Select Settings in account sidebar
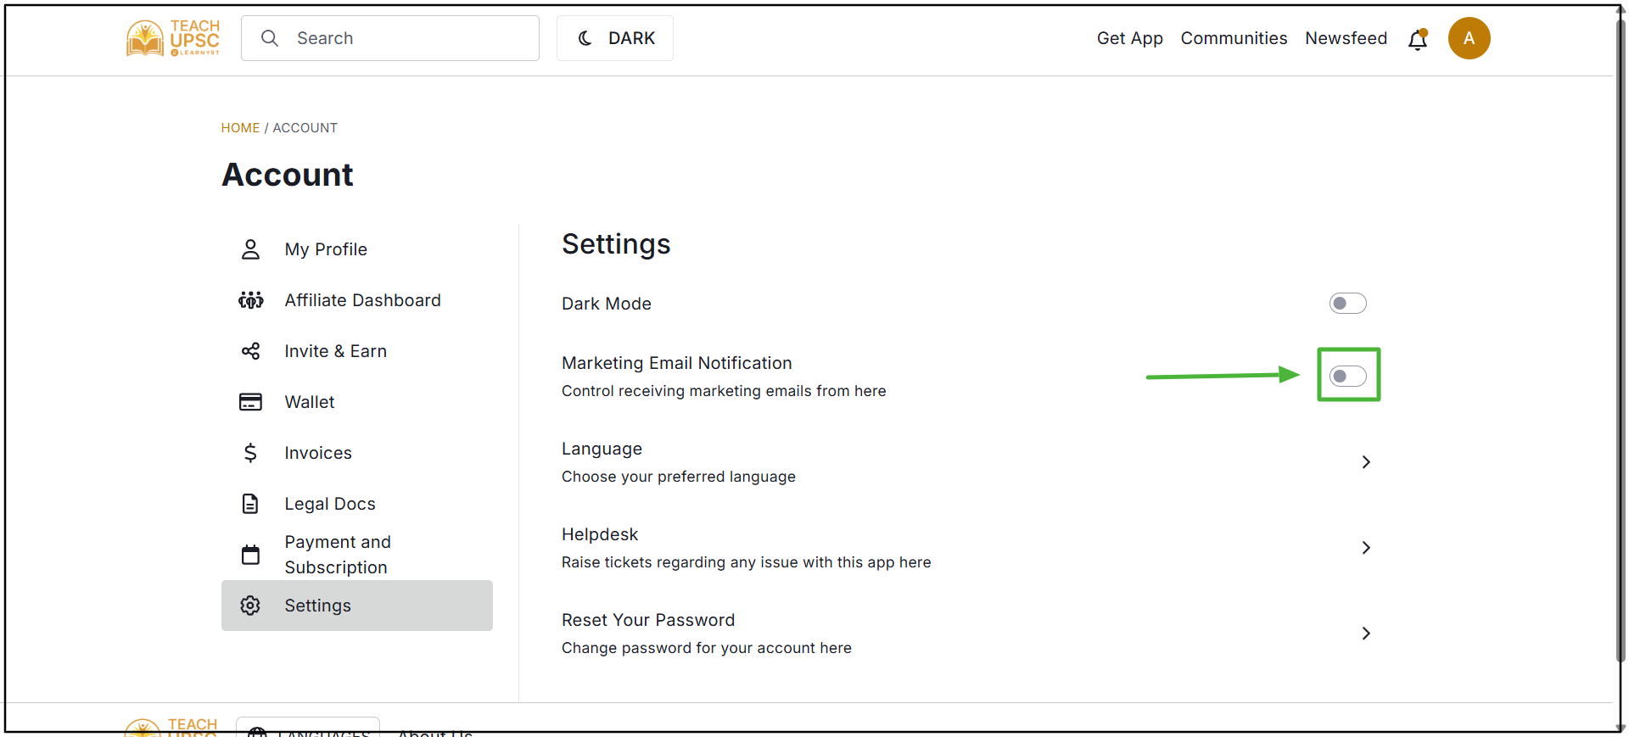The width and height of the screenshot is (1629, 737). point(357,606)
